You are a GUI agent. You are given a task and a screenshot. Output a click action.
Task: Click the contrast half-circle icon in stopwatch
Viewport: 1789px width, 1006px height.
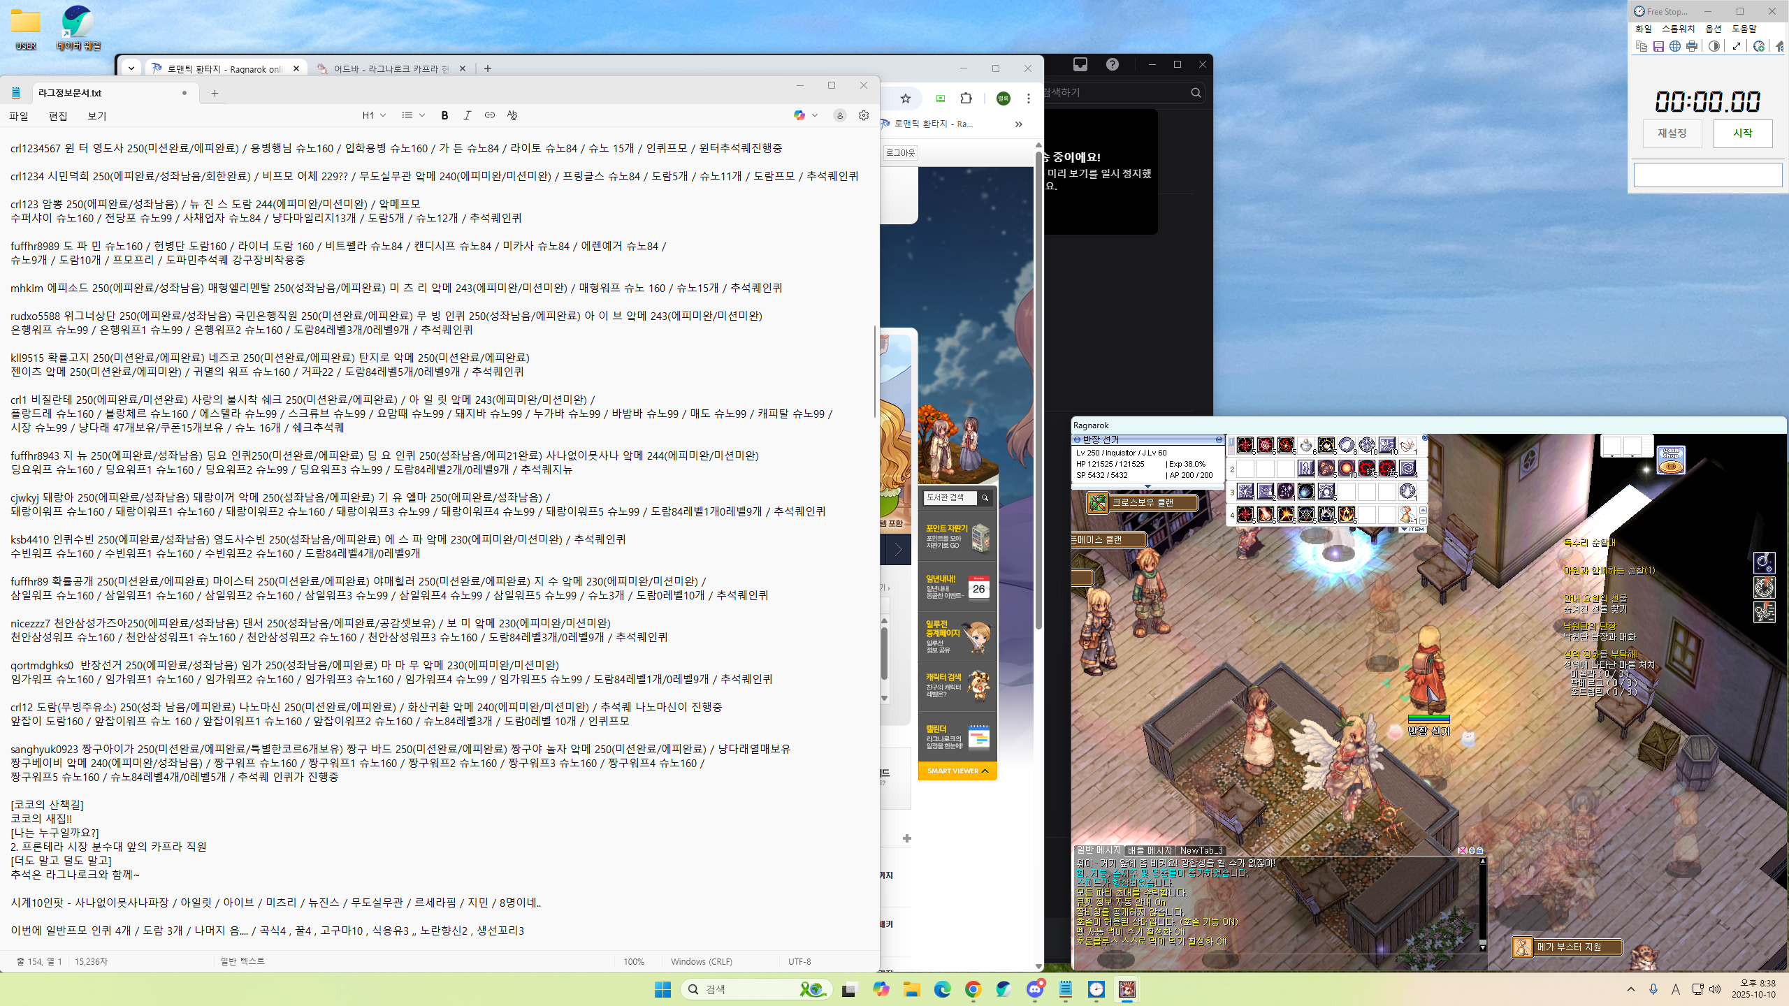1714,46
